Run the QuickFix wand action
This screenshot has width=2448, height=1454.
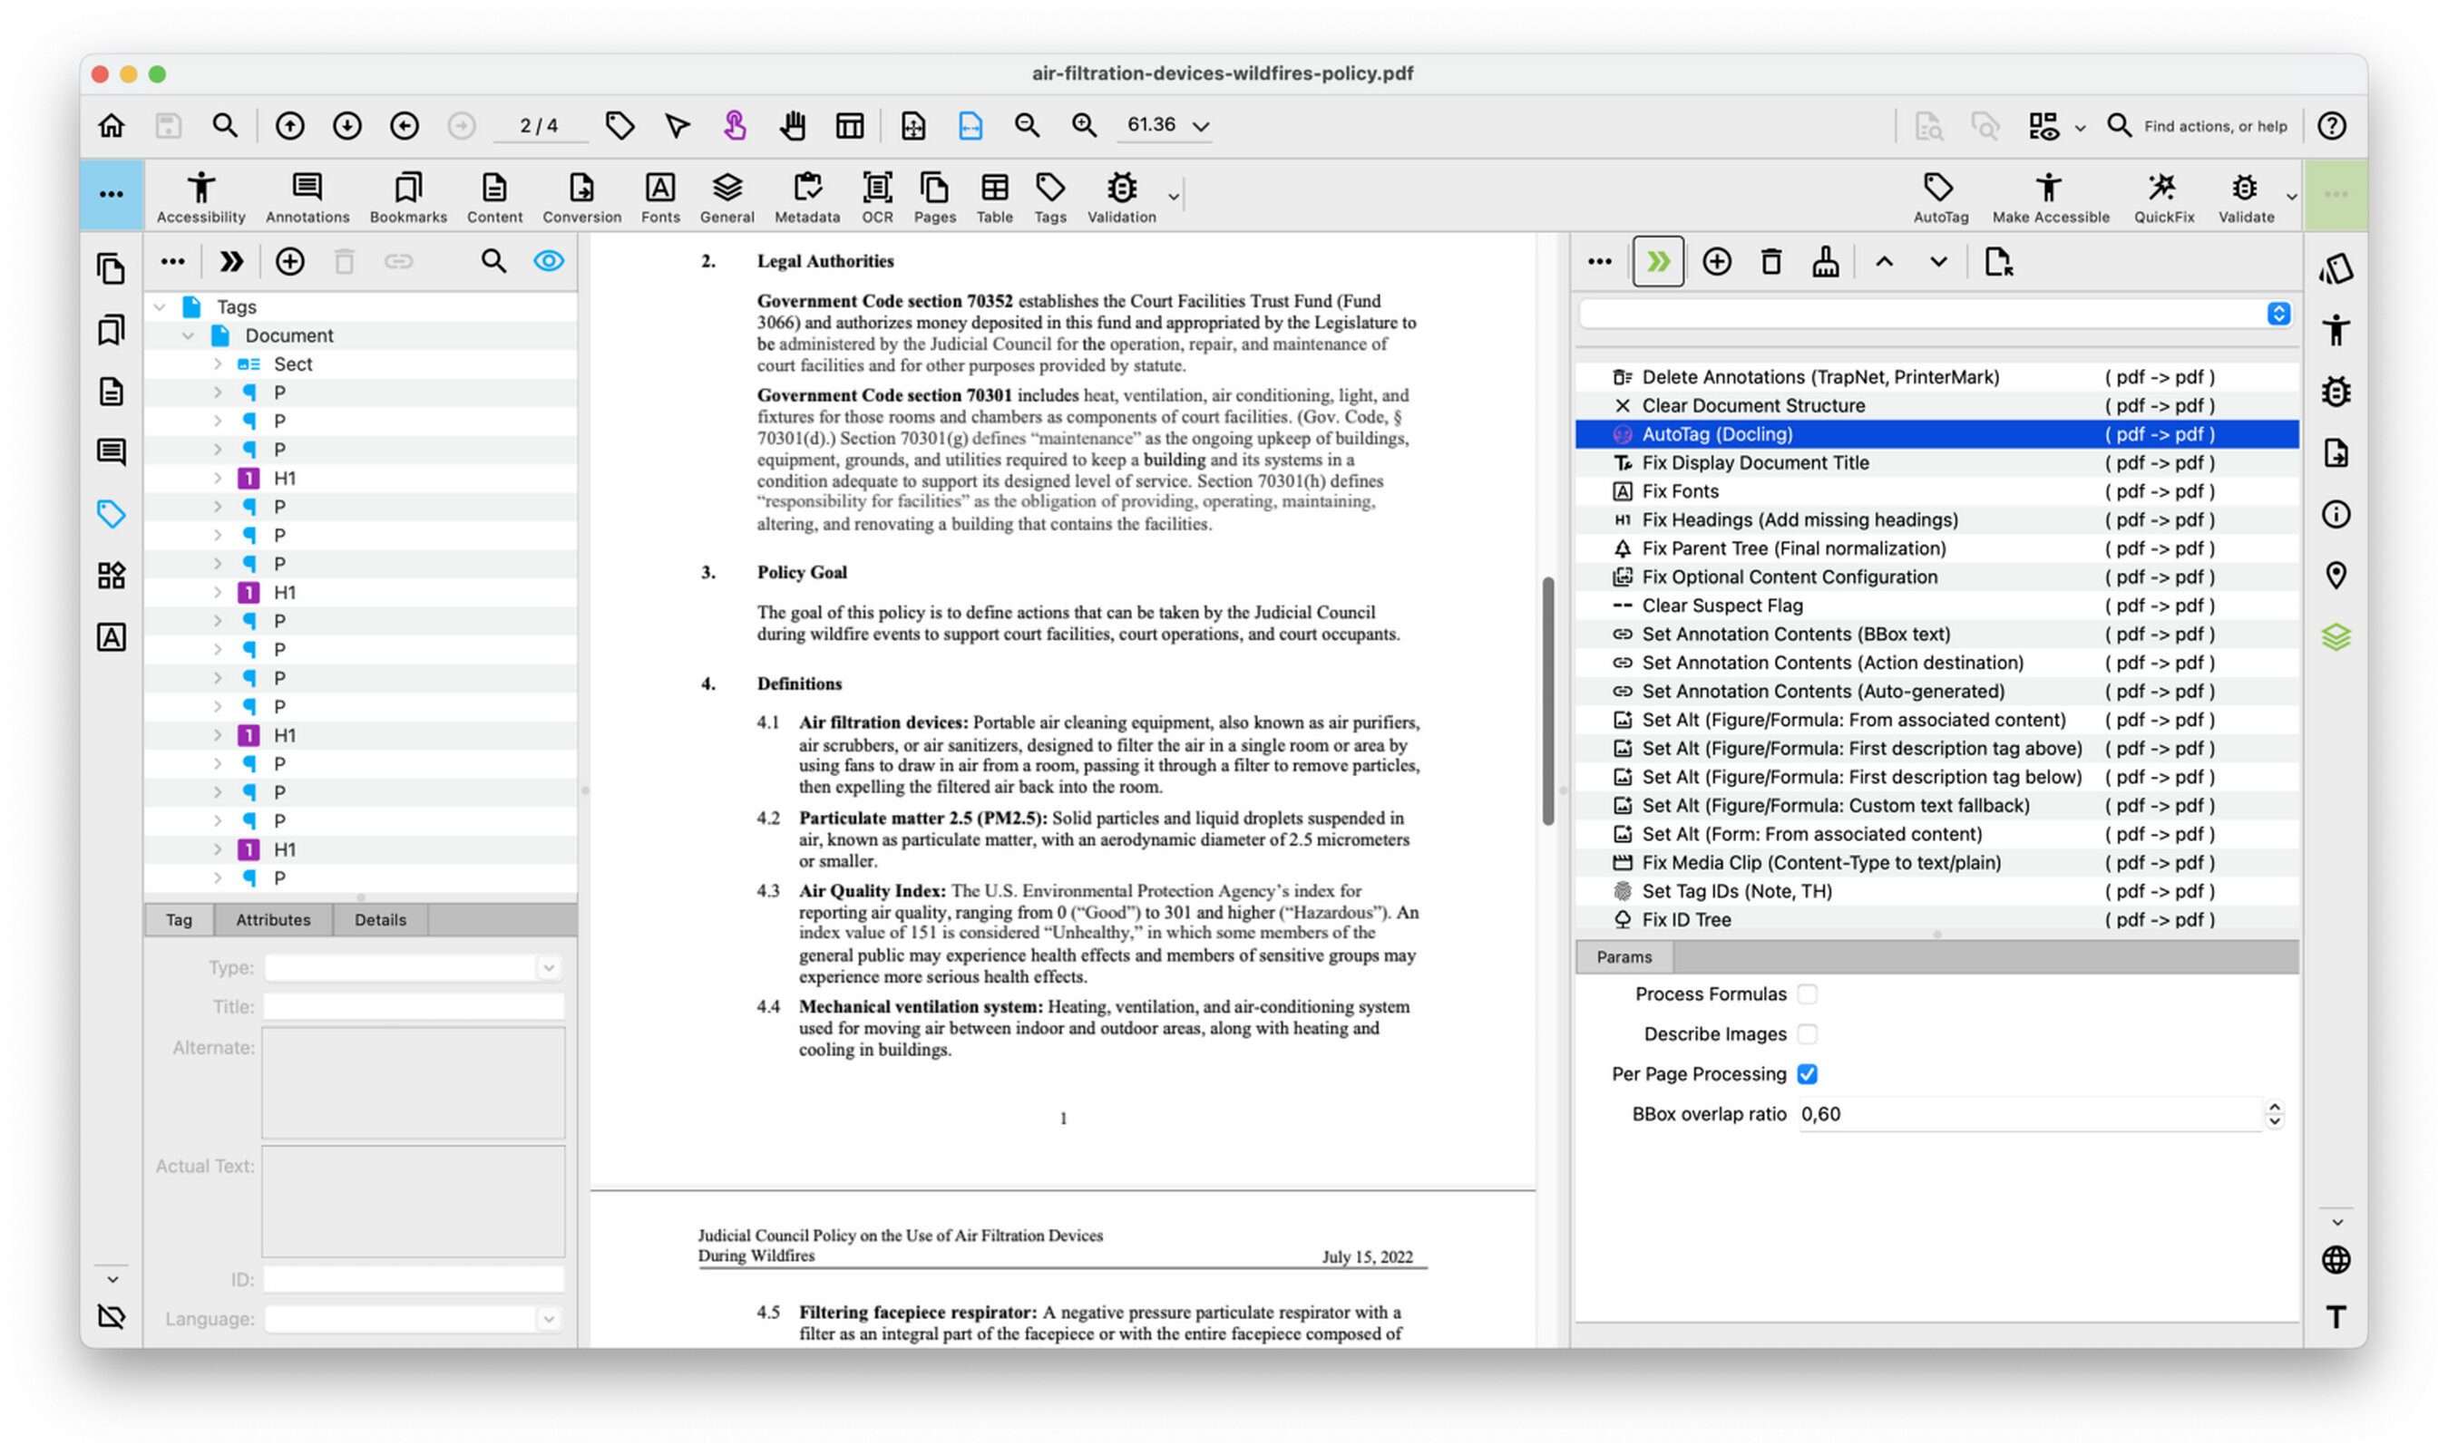click(x=2162, y=196)
